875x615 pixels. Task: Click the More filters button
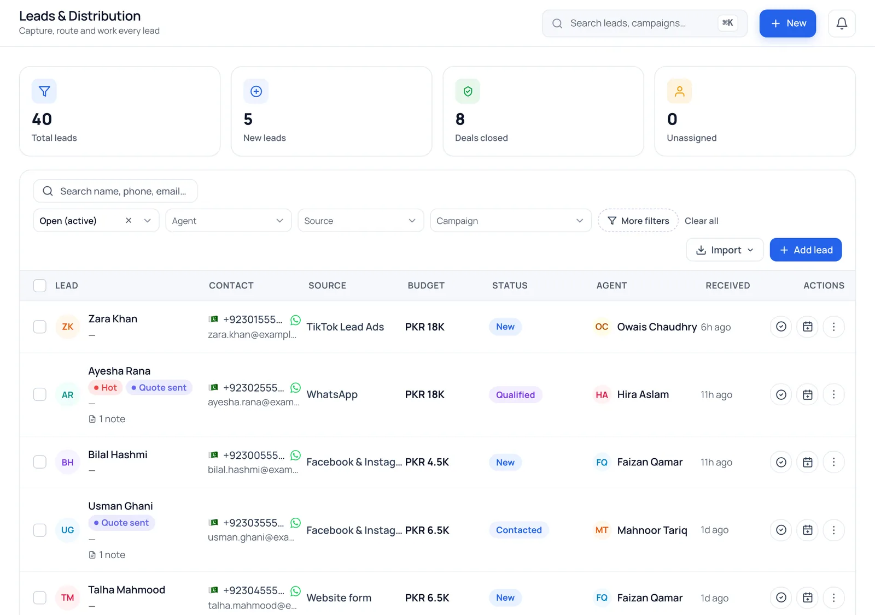638,221
